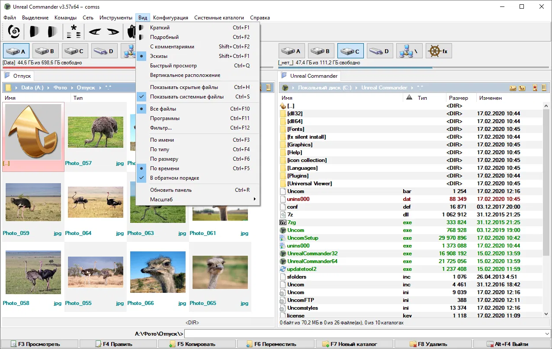Viewport: 552px width, 349px height.
Task: Click arrow before Unreal Commander in right path
Action: click(x=356, y=88)
